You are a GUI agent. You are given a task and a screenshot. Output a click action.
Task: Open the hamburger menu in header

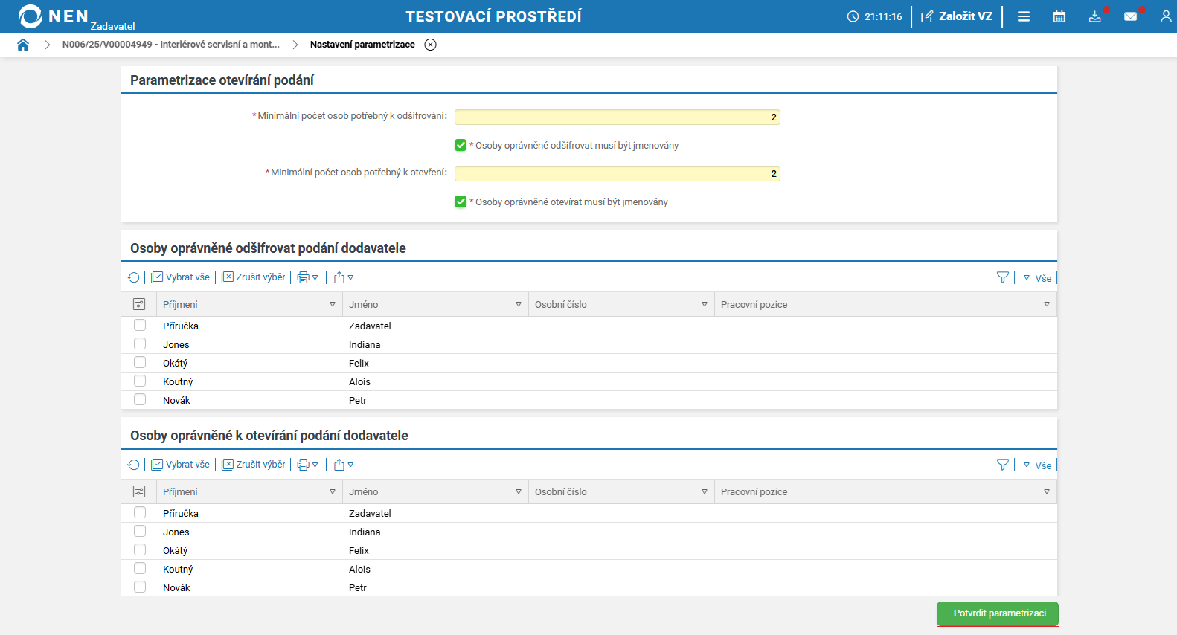coord(1024,16)
